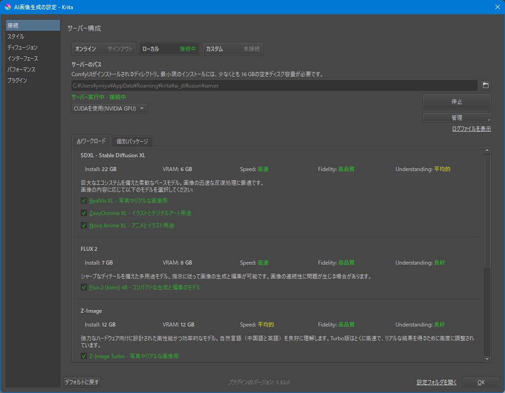Select the ディフュージョン settings page
The height and width of the screenshot is (393, 505).
(33, 47)
